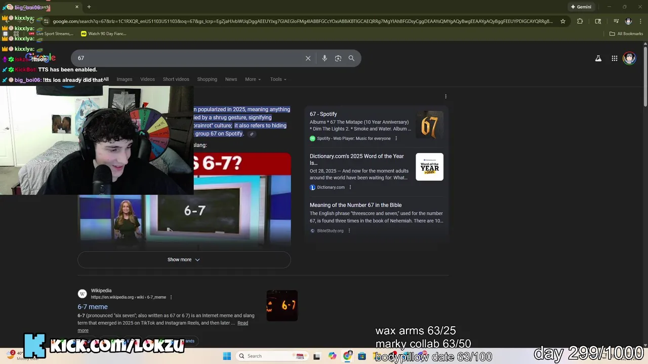Launch Copilot from the taskbar
648x364 pixels.
click(332, 356)
